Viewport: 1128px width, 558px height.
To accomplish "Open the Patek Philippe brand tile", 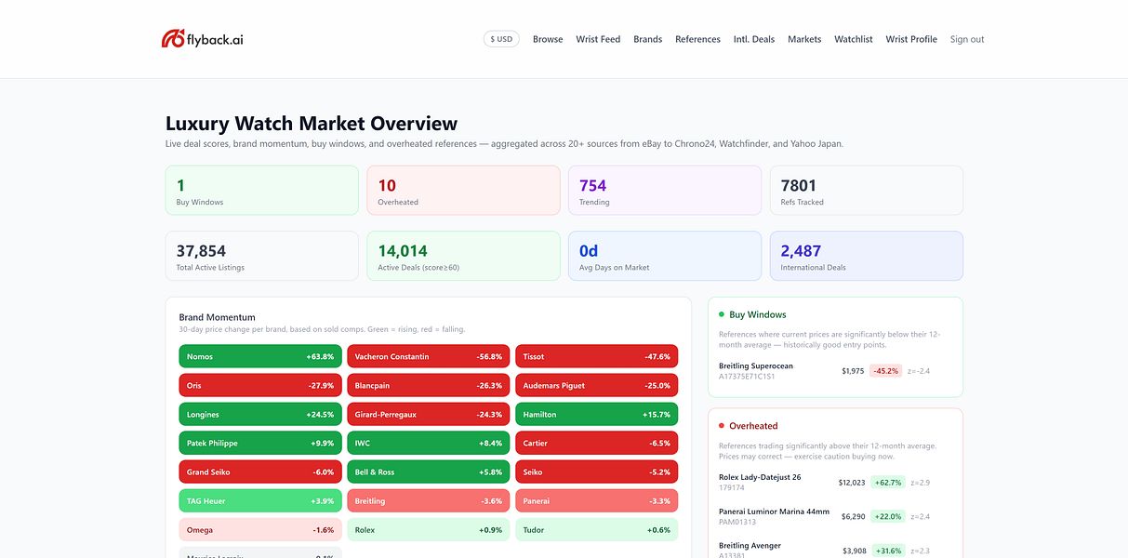I will tap(260, 443).
